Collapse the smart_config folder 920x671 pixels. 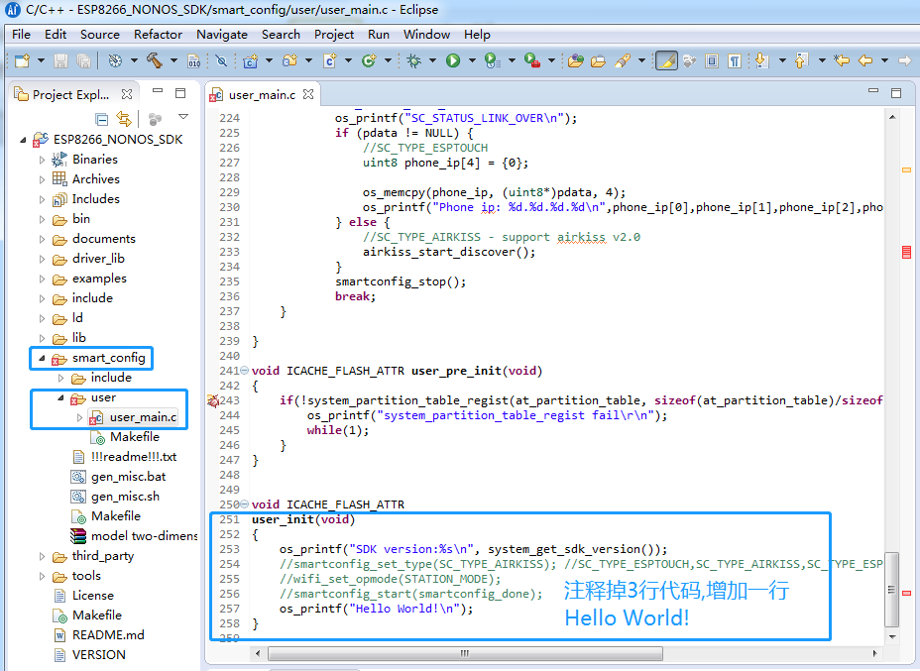point(42,358)
